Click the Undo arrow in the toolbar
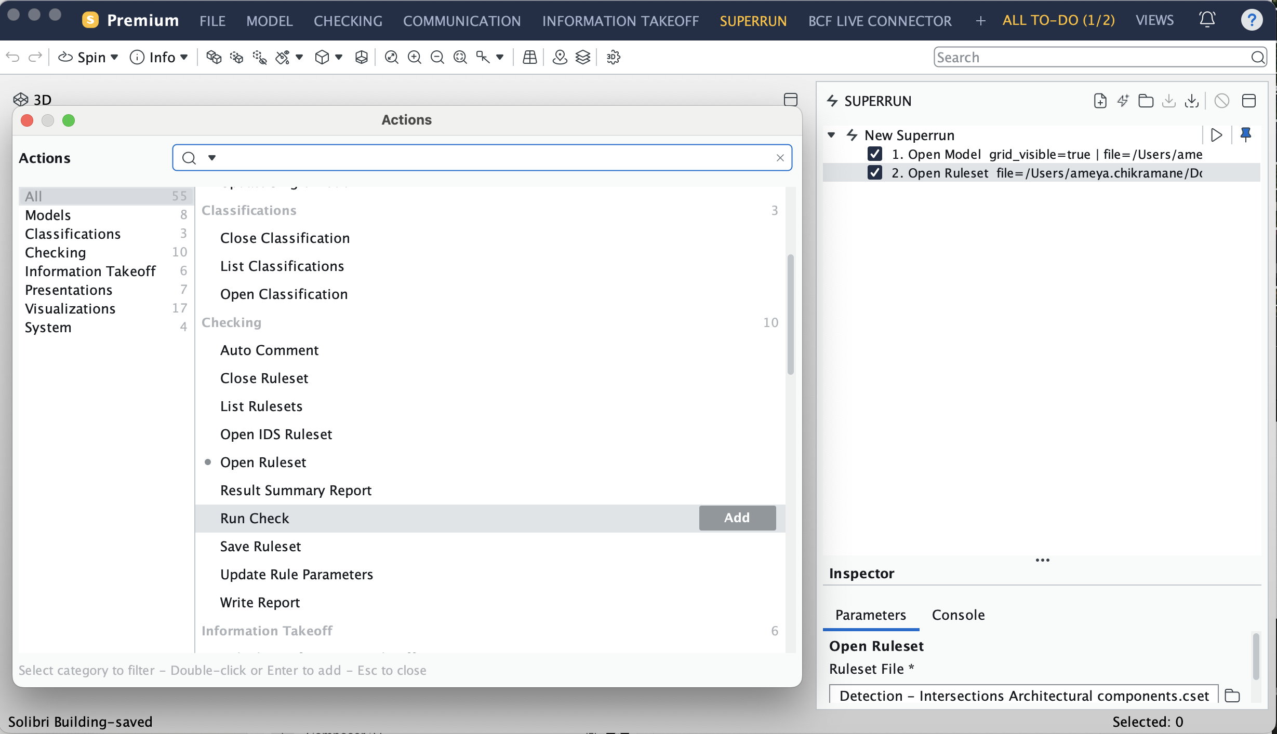The image size is (1277, 734). coord(13,57)
